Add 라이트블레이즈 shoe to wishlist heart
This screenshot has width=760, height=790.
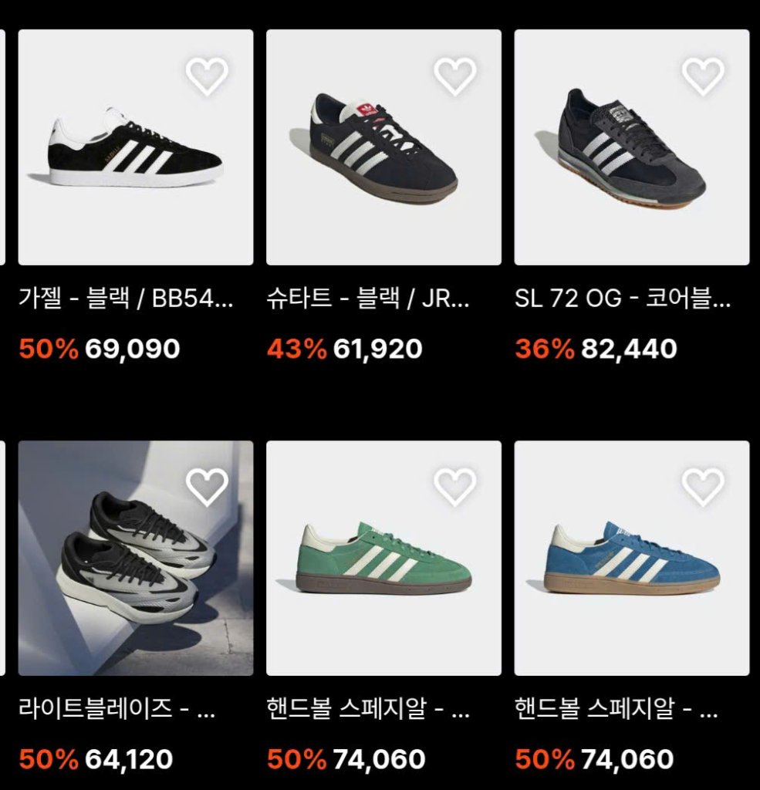[x=207, y=487]
